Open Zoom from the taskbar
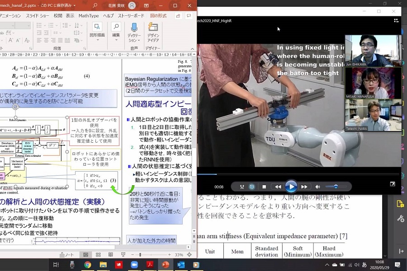 (134, 265)
